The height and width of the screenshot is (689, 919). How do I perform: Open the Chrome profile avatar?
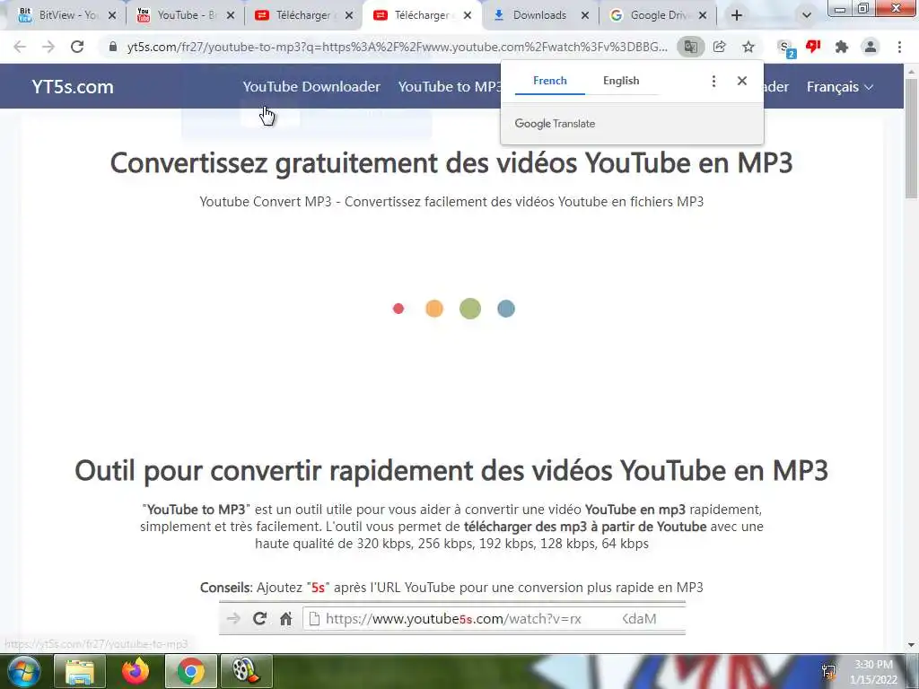[x=871, y=47]
